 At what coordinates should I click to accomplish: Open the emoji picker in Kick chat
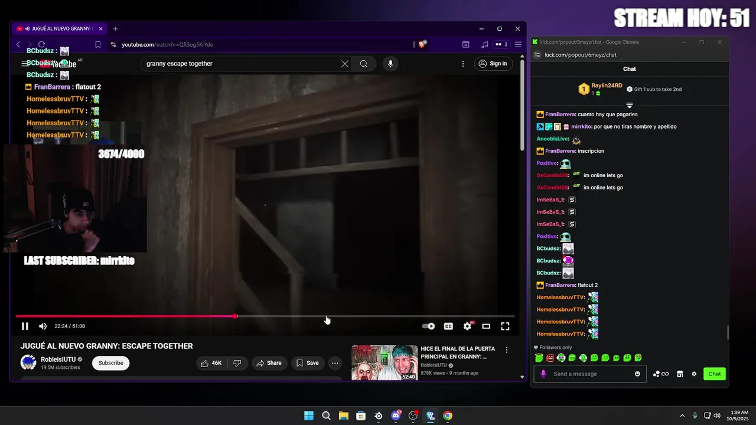[x=637, y=374]
